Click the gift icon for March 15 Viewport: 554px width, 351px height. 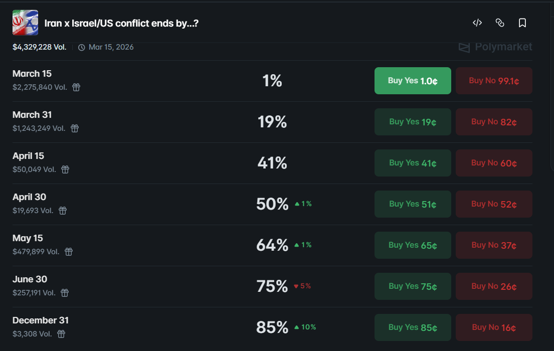[x=76, y=87]
